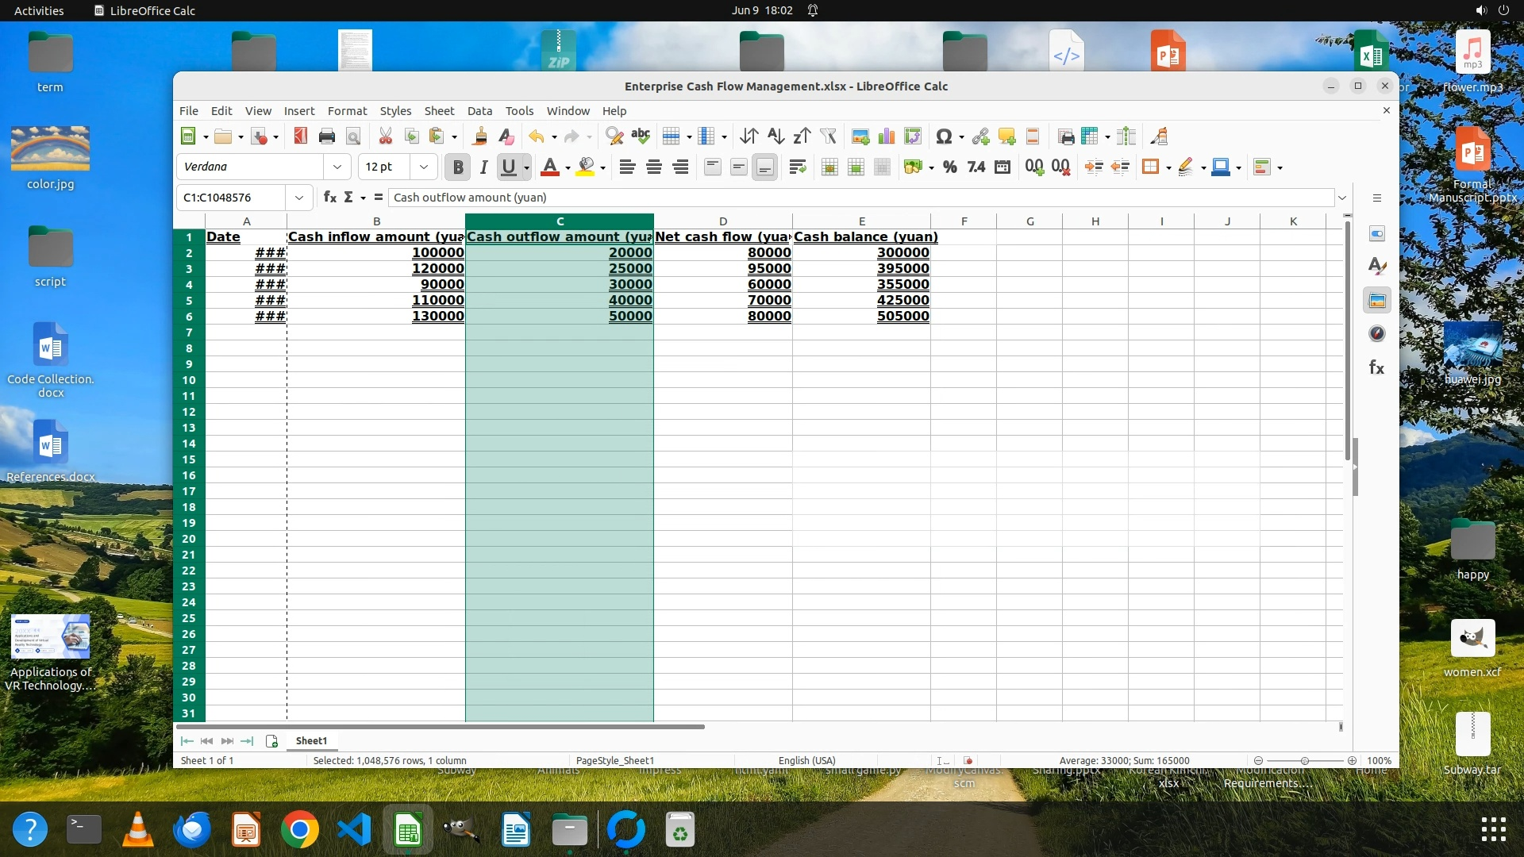Open the font size dropdown
This screenshot has height=857, width=1524.
click(424, 167)
